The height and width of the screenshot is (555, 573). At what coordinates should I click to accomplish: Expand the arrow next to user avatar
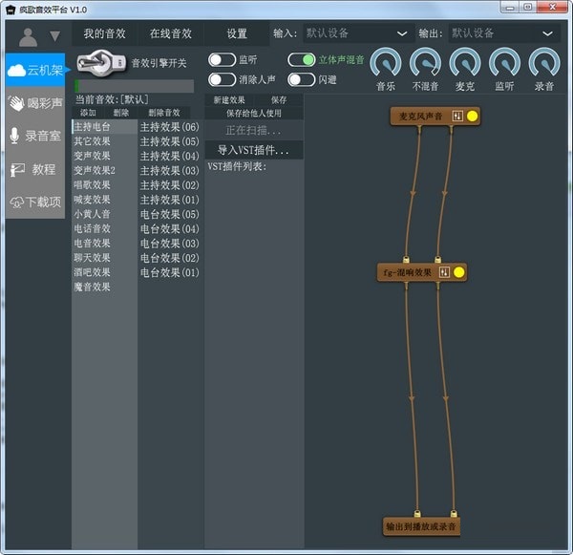coord(54,36)
